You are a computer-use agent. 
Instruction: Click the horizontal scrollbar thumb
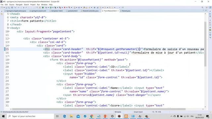click(99, 109)
